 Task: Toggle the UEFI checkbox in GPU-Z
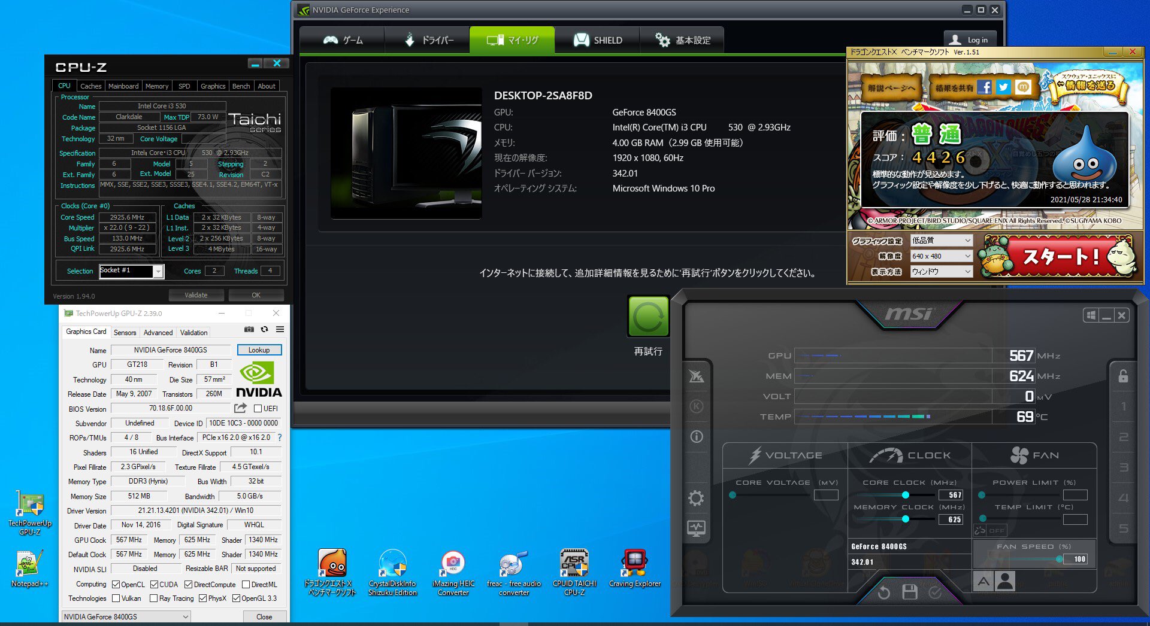click(258, 409)
